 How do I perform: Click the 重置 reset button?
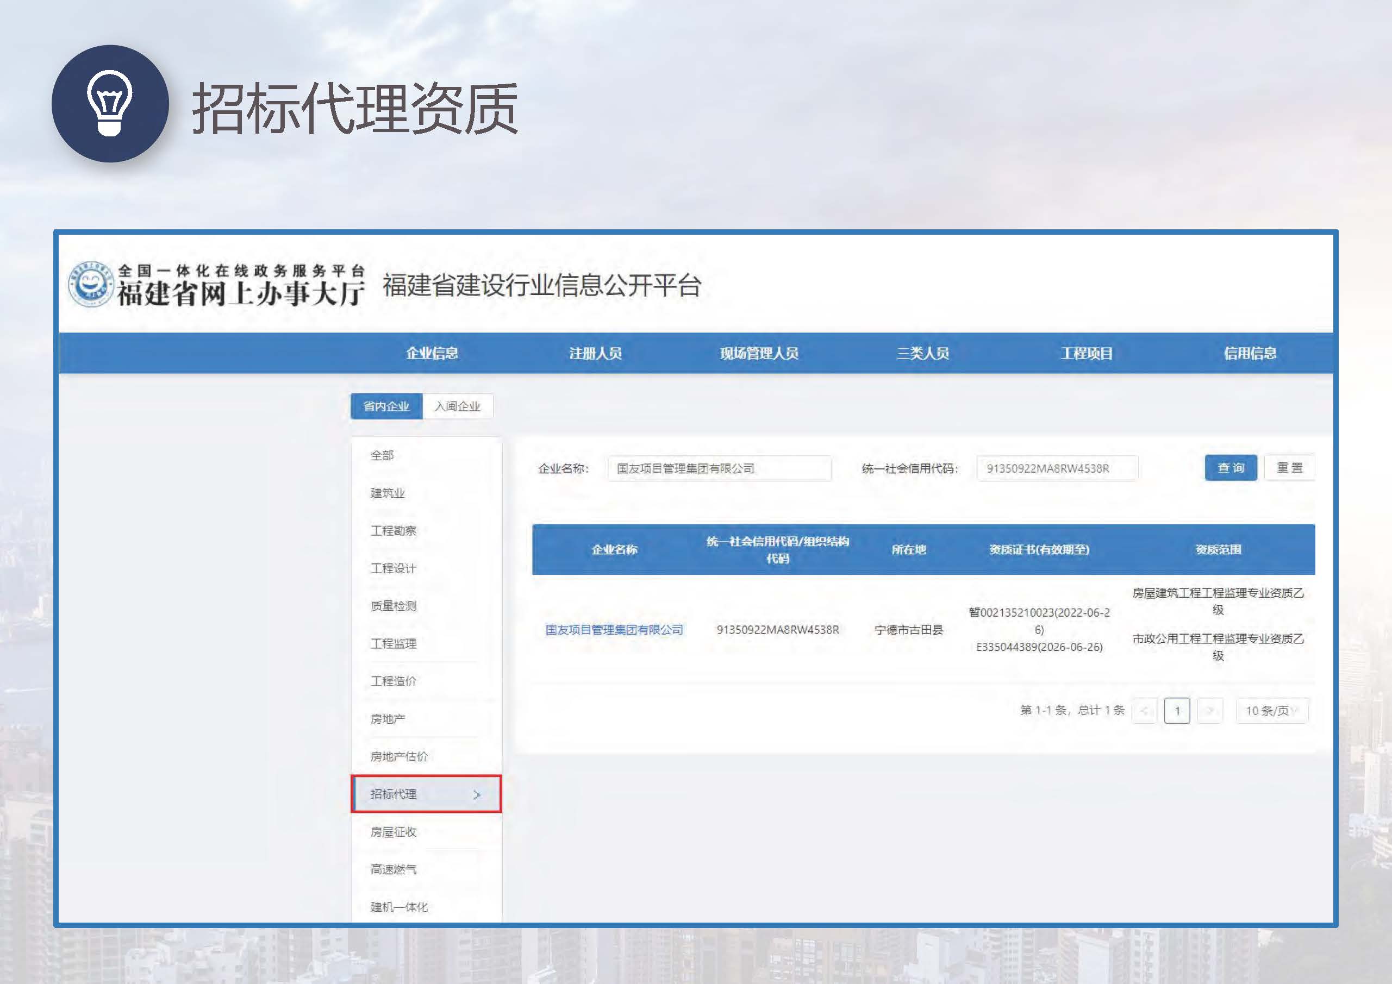point(1289,468)
